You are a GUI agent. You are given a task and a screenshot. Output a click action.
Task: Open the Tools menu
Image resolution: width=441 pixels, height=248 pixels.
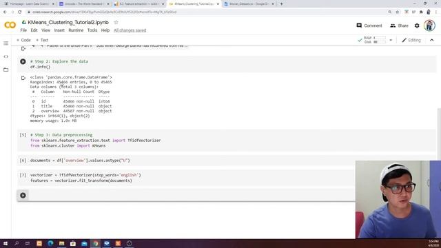click(92, 30)
